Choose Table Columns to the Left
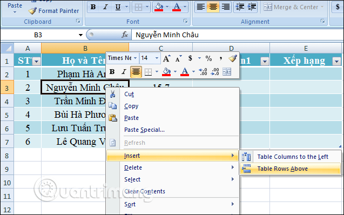Image resolution: width=344 pixels, height=215 pixels. click(x=290, y=157)
